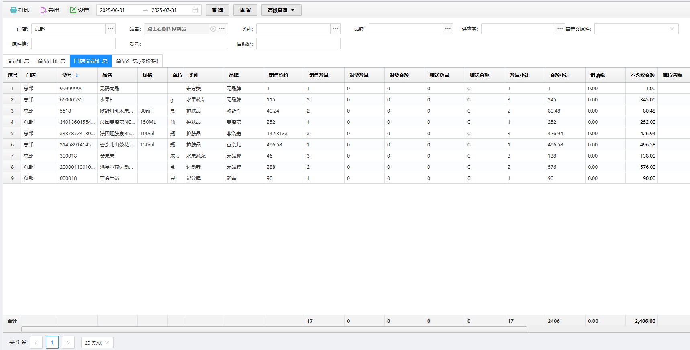Image resolution: width=690 pixels, height=350 pixels.
Task: Click the 不含税金额 column header
Action: pyautogui.click(x=642, y=75)
